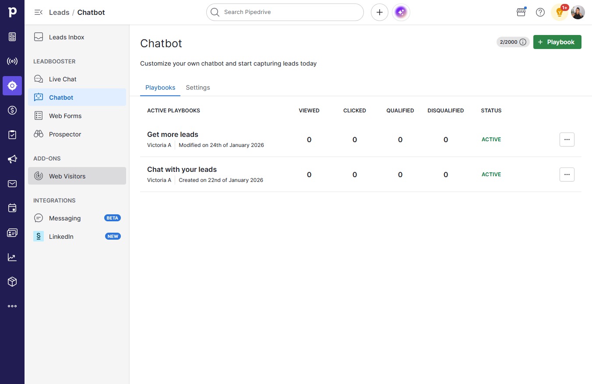Click the ACTIVE status of Get more leads
This screenshot has width=592, height=384.
point(491,140)
